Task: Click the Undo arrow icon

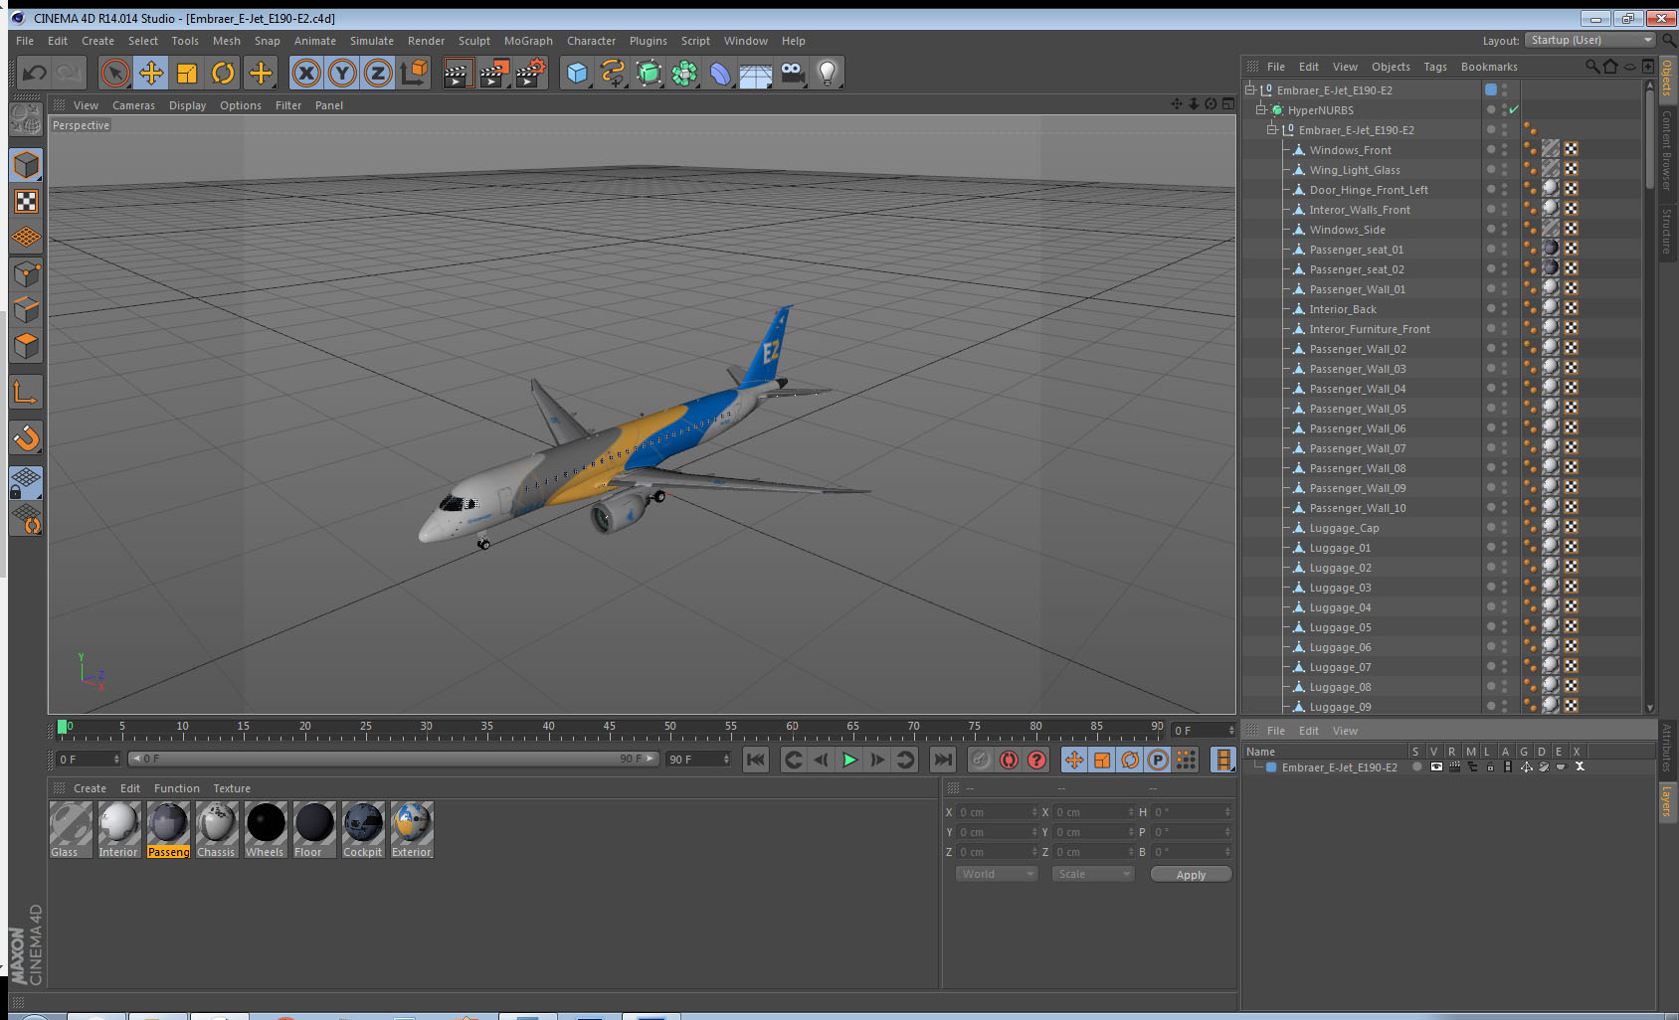Action: pos(35,73)
